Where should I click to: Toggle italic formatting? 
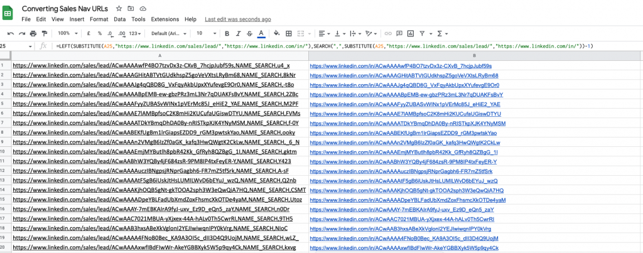point(238,33)
